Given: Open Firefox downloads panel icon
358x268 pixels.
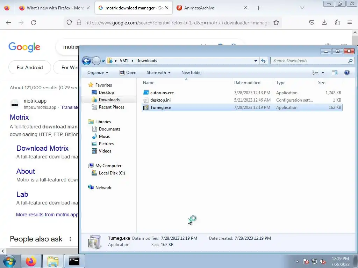Looking at the screenshot, I should click(x=324, y=22).
